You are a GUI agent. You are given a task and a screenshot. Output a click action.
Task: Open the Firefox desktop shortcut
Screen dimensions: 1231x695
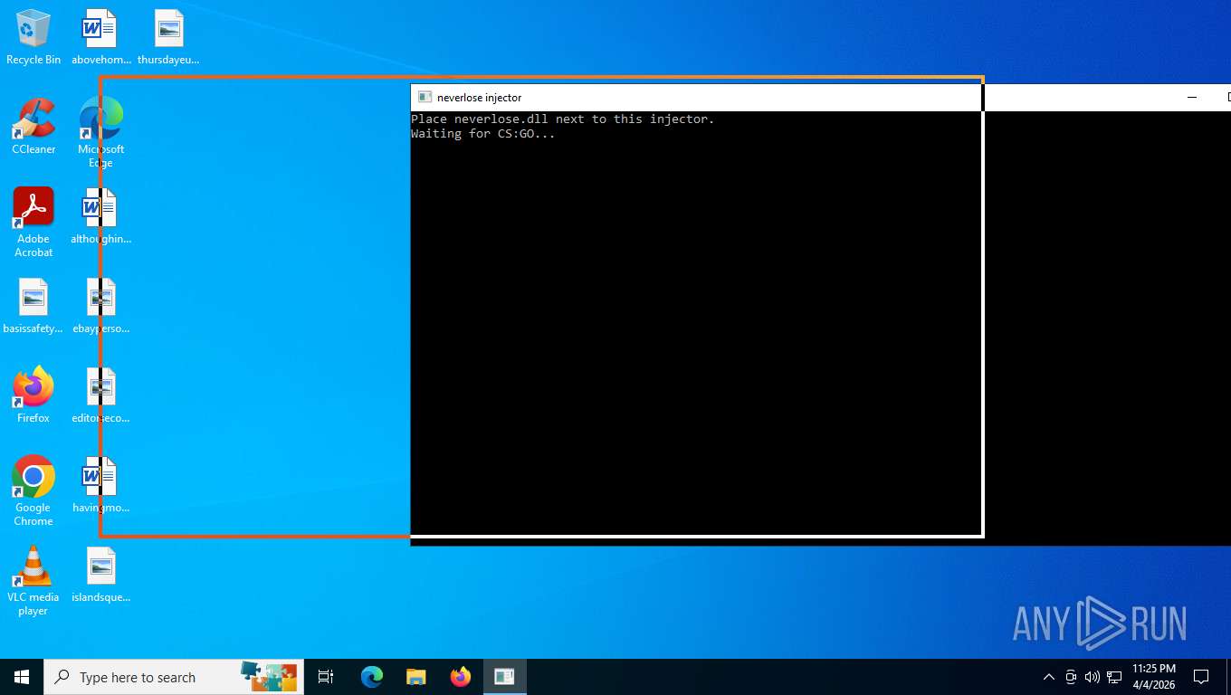click(x=33, y=395)
